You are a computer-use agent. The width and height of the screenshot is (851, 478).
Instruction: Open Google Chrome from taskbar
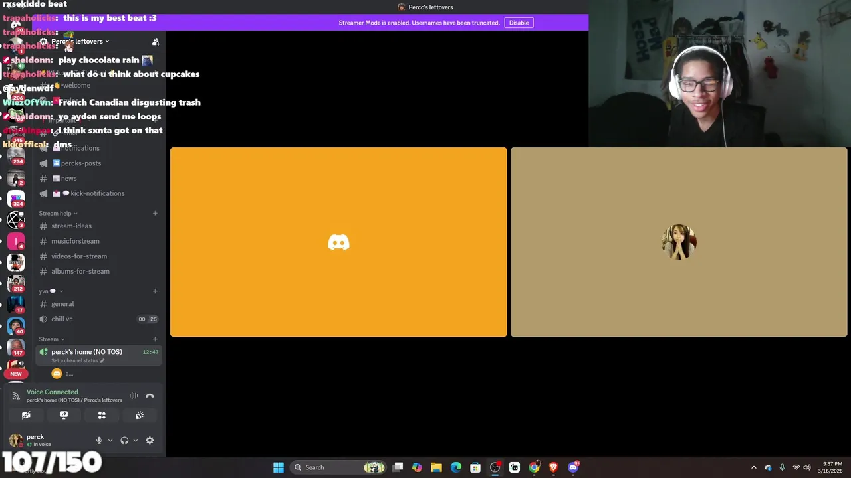pos(534,467)
